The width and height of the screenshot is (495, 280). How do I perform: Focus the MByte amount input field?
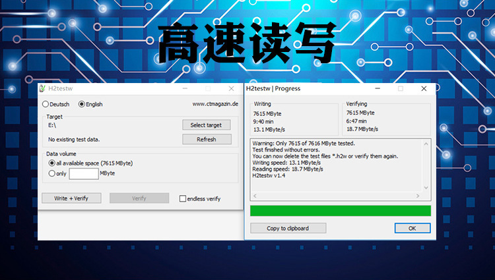(84, 173)
